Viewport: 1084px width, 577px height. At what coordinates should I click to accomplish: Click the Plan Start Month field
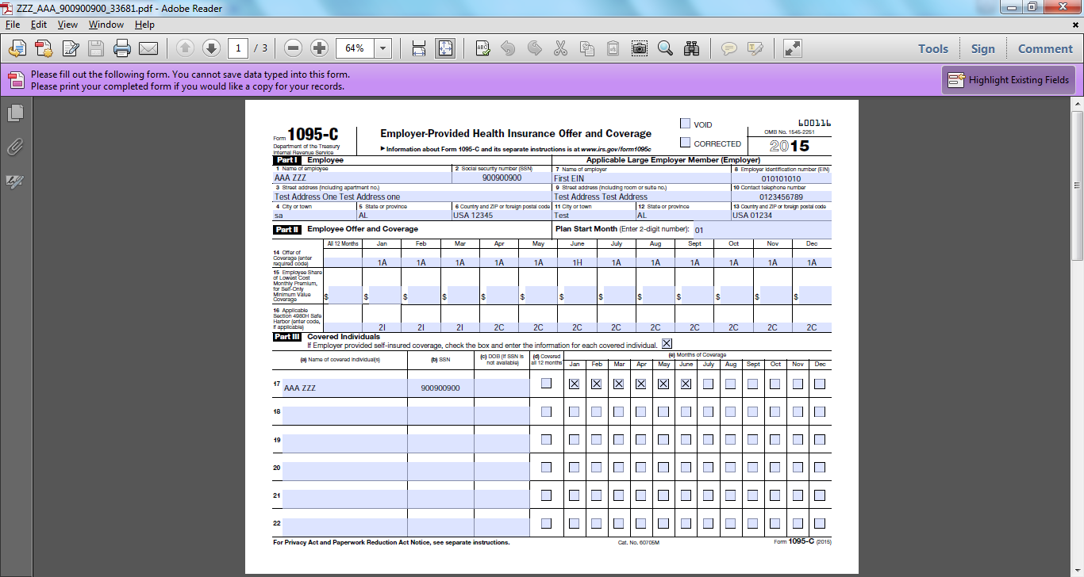(x=762, y=230)
